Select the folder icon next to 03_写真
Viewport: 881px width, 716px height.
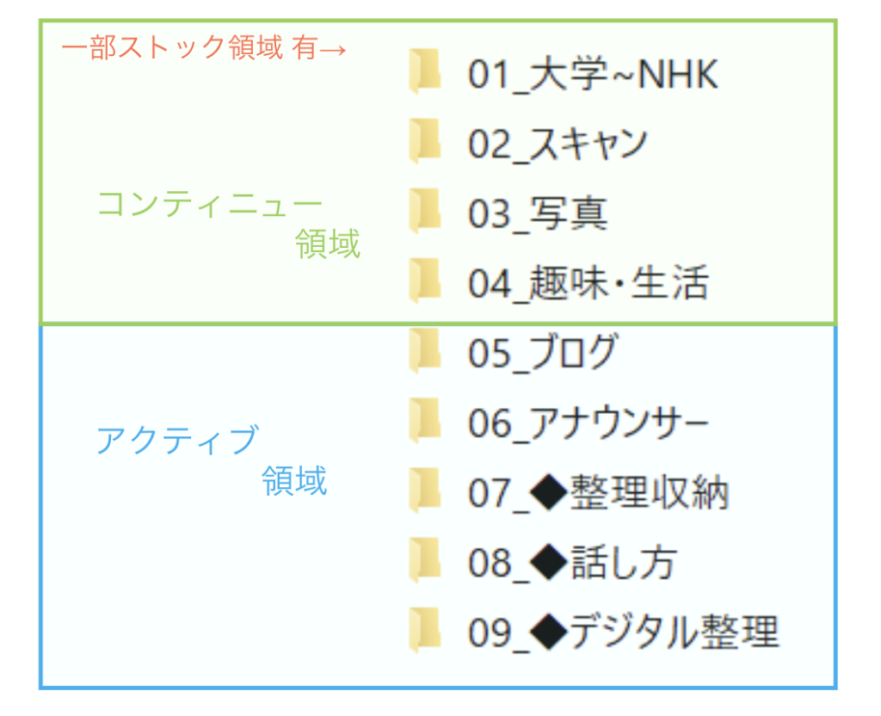425,210
